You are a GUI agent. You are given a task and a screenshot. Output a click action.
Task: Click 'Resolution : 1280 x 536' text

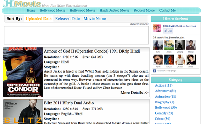[x=61, y=57]
